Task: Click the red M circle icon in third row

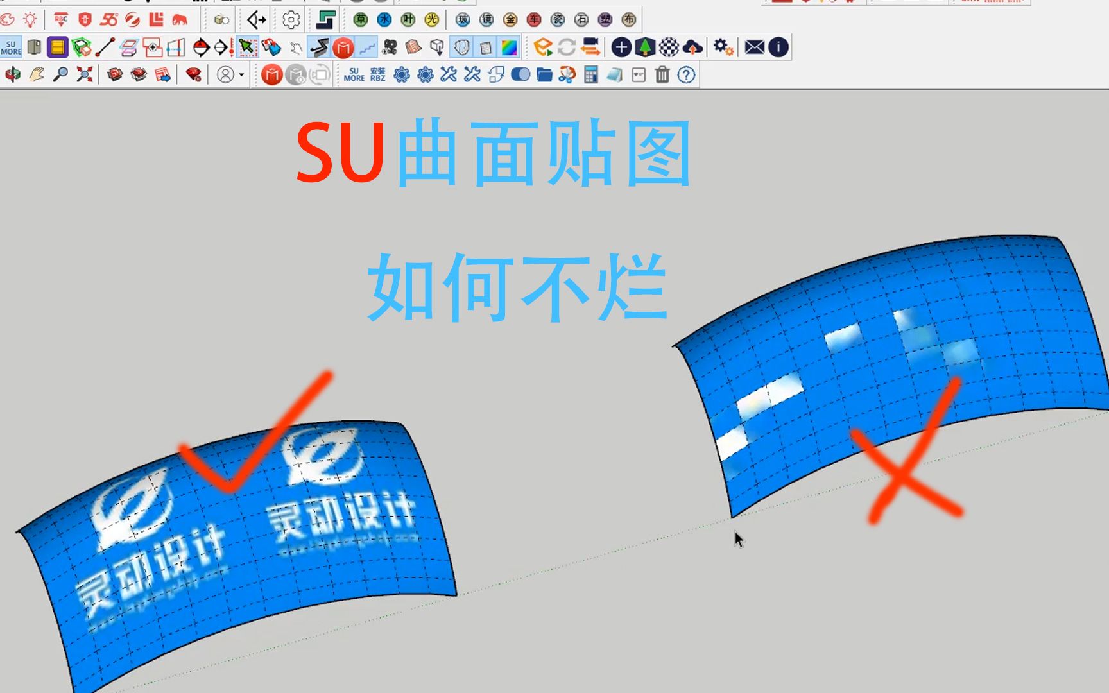Action: (272, 75)
